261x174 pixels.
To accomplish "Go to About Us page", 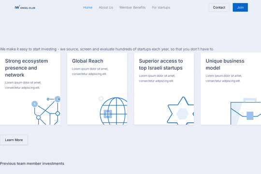I will tap(106, 8).
